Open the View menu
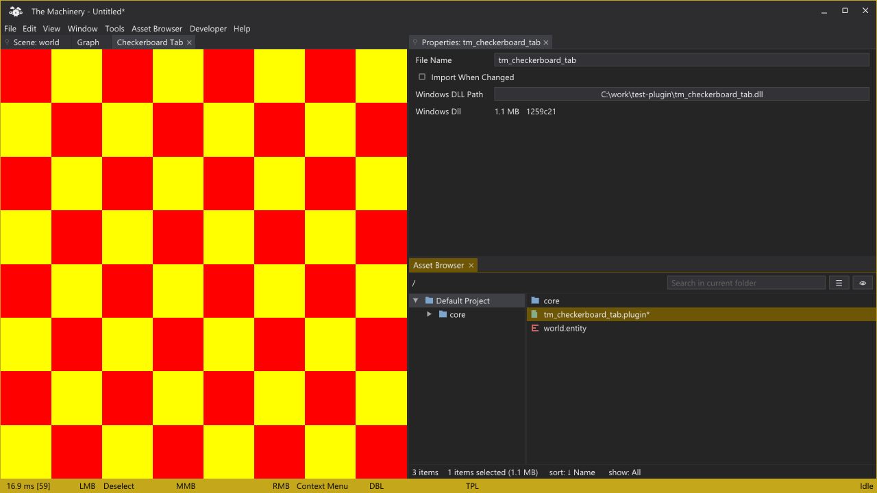The image size is (877, 493). [51, 29]
